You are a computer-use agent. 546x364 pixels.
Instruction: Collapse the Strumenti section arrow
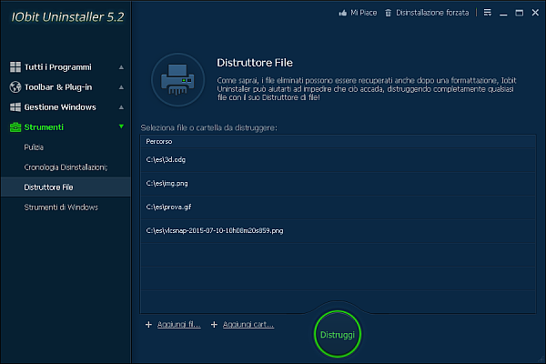pos(121,126)
